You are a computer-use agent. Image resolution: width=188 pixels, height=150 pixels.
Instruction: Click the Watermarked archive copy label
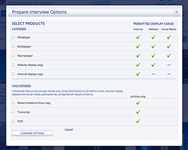coord(34,103)
